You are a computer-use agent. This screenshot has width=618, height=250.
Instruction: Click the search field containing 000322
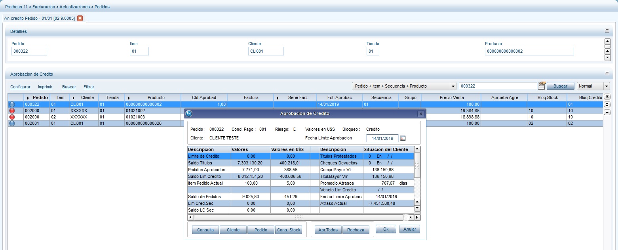[498, 86]
